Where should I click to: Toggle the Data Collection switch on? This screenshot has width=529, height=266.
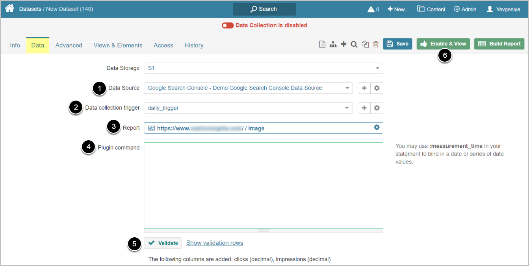coord(227,26)
